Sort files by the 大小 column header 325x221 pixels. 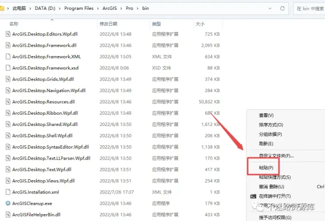click(x=200, y=24)
